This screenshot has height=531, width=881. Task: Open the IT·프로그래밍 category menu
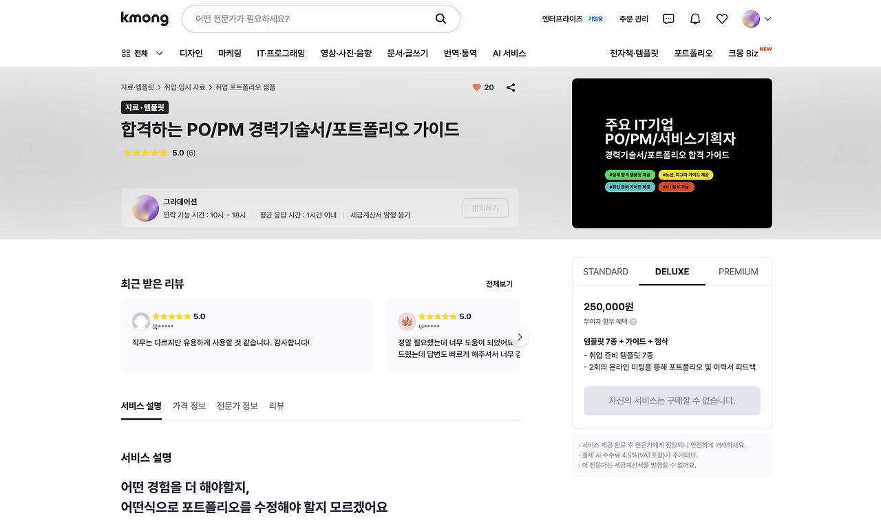click(x=281, y=53)
